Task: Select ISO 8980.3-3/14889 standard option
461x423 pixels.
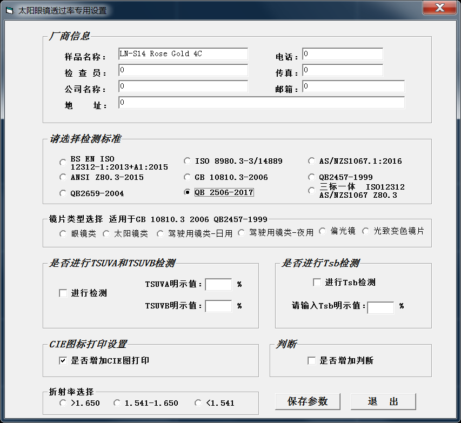Action: click(188, 160)
